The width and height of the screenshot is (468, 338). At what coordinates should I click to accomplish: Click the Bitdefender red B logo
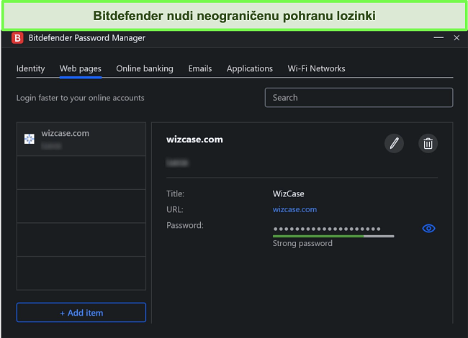[x=17, y=38]
